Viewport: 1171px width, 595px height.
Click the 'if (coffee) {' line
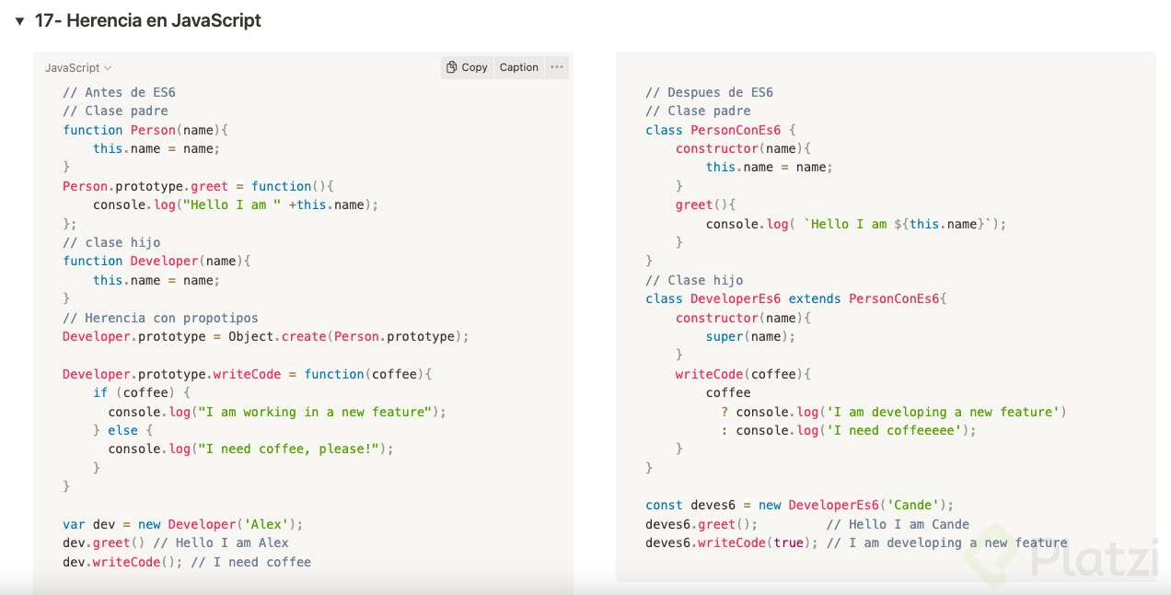(141, 392)
